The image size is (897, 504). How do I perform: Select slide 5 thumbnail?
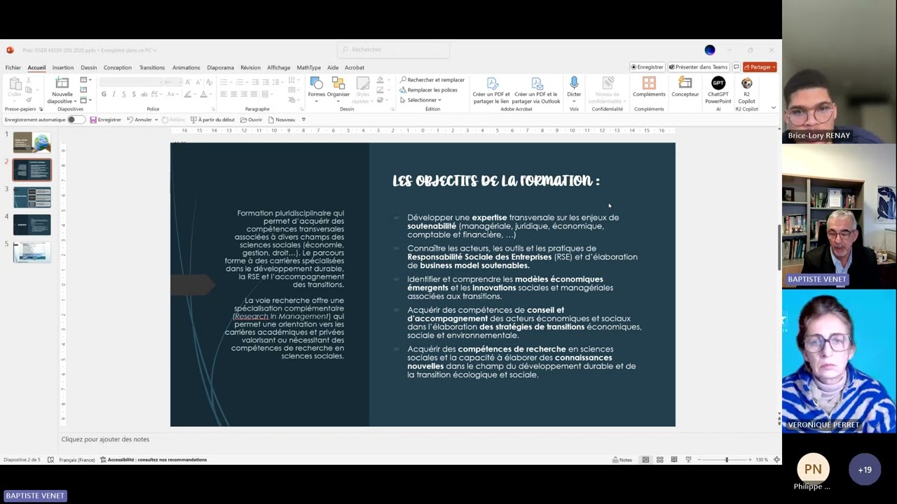(32, 252)
